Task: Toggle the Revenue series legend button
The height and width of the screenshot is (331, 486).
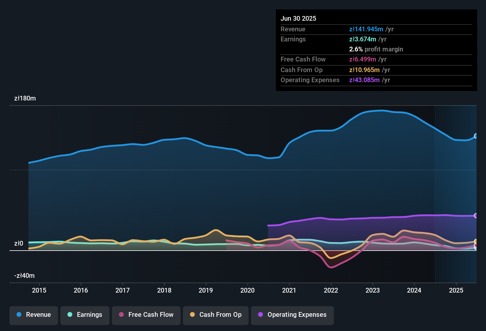Action: click(x=34, y=315)
